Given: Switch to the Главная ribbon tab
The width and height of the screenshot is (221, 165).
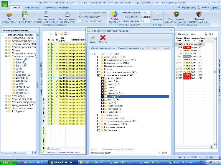Looking at the screenshot, I should [16, 8].
